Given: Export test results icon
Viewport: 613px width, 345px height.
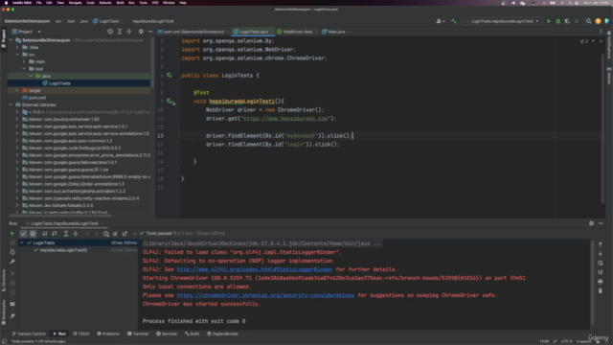Looking at the screenshot, I should (x=125, y=234).
